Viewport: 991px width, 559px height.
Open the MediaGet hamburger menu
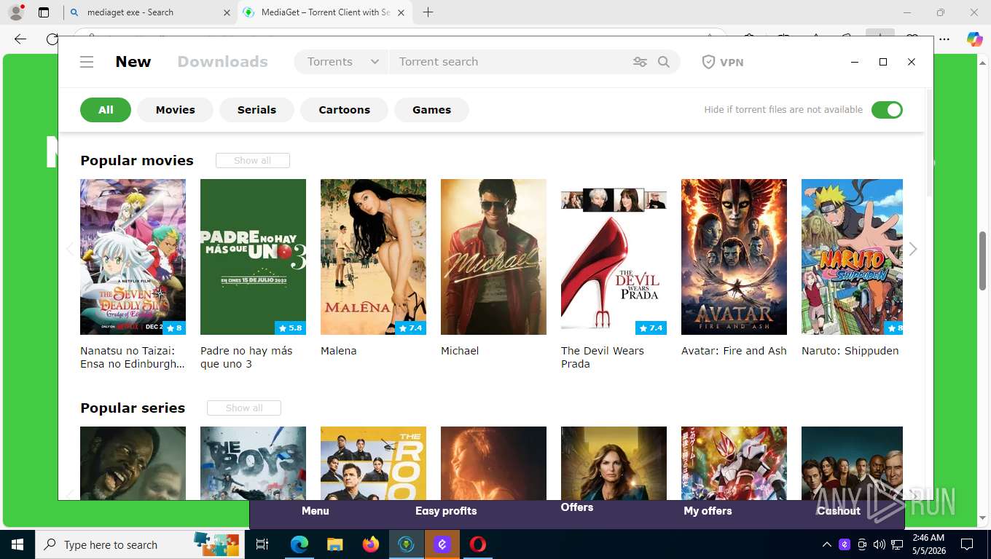pyautogui.click(x=87, y=62)
